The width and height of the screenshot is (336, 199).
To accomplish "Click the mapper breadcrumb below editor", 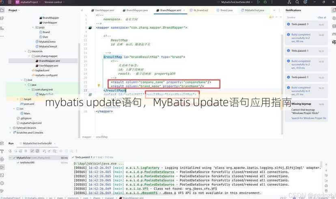I will 87,137.
